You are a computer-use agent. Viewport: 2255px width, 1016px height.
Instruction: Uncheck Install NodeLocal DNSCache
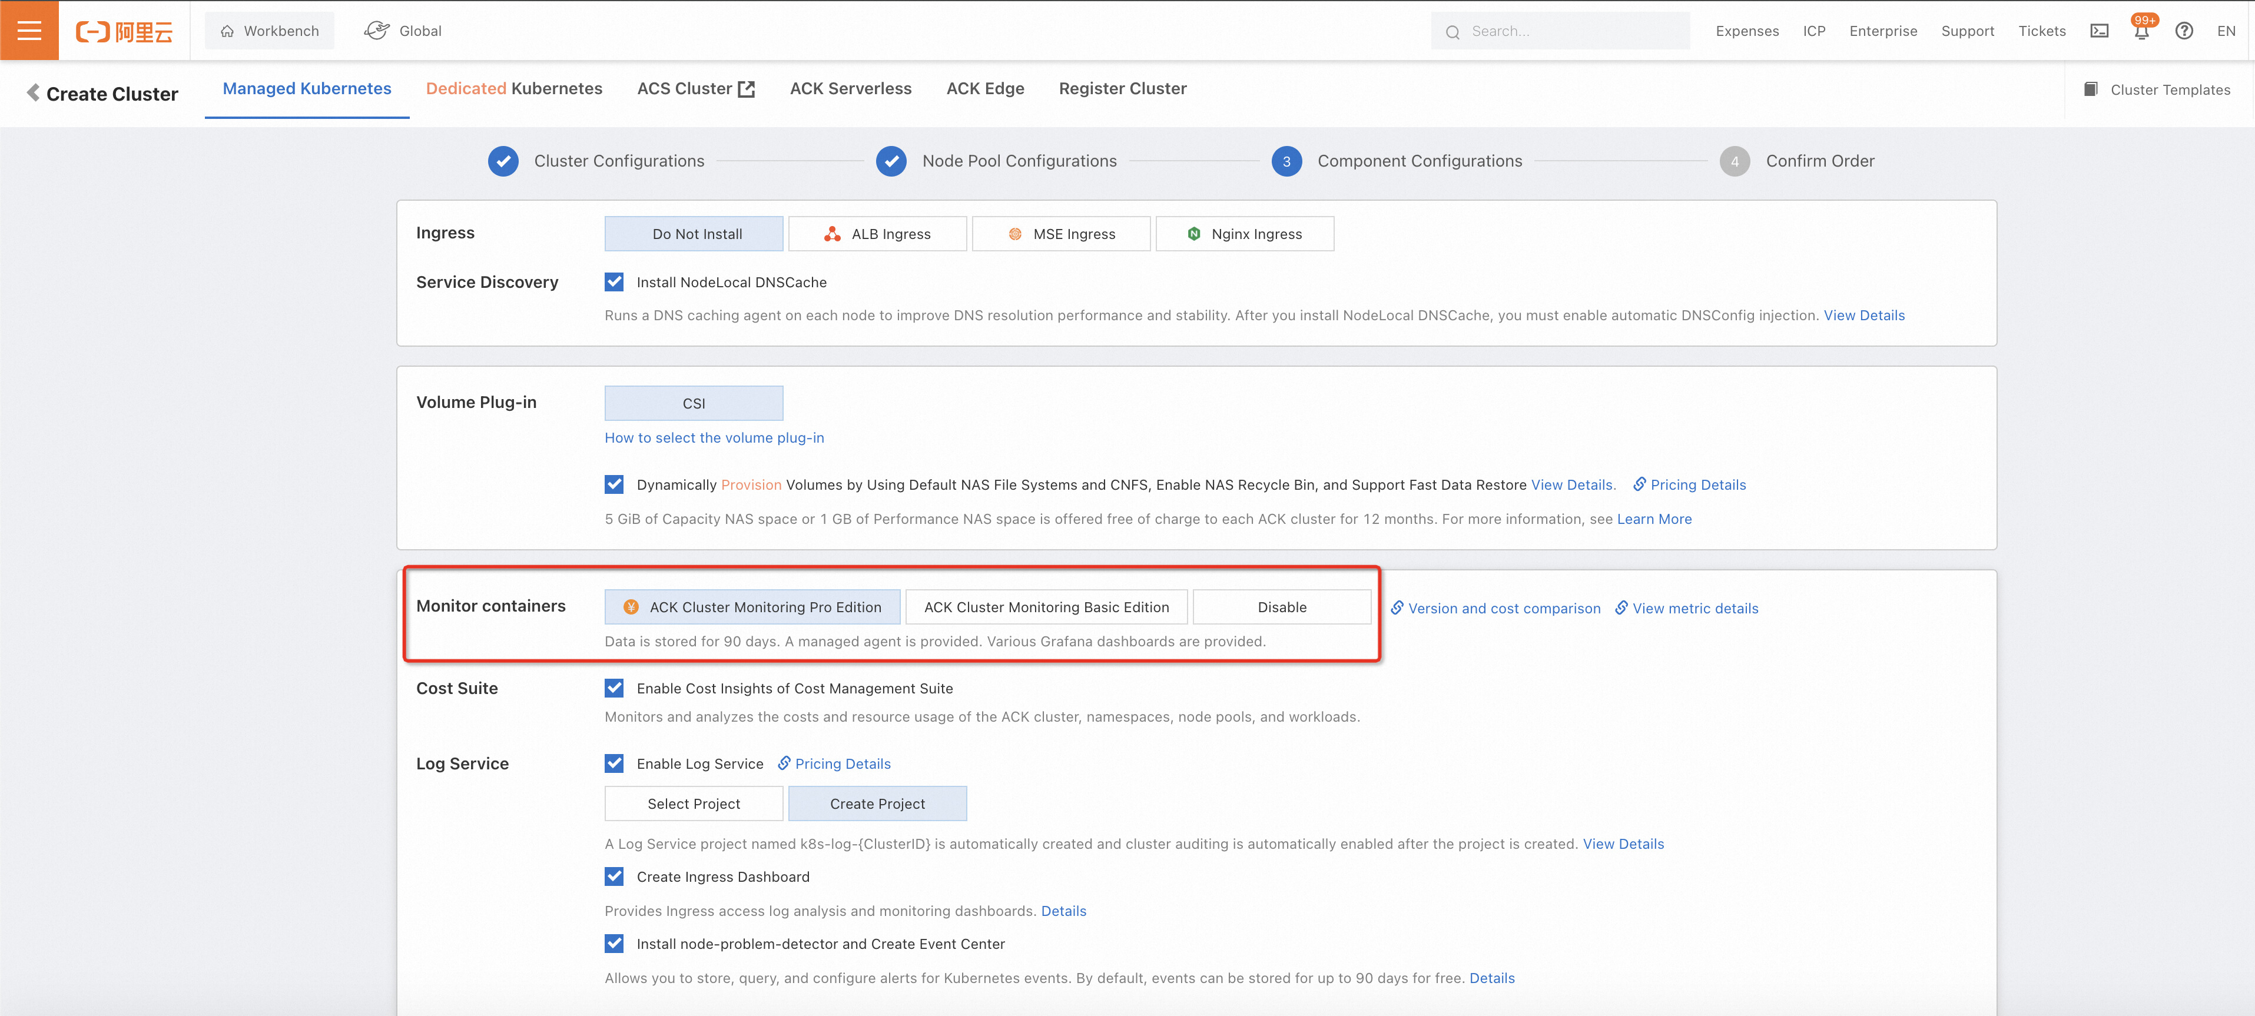[615, 282]
